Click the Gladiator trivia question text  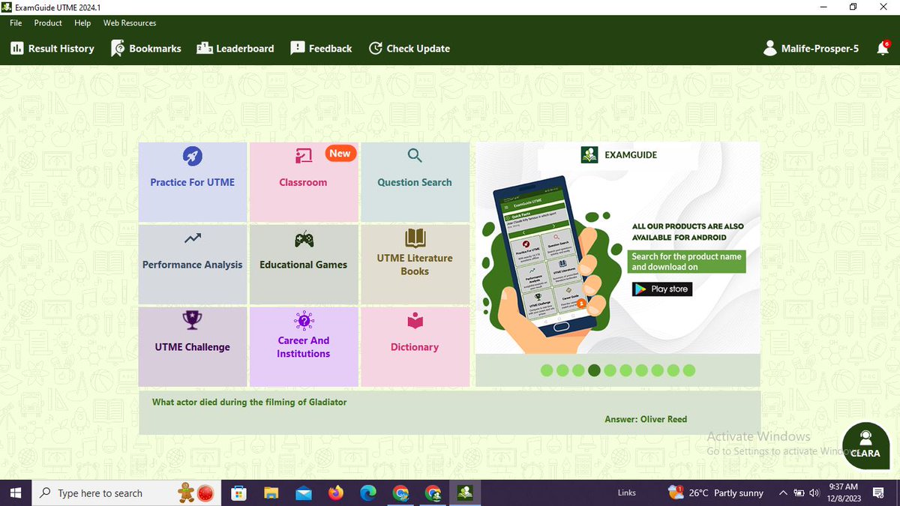[x=250, y=403]
